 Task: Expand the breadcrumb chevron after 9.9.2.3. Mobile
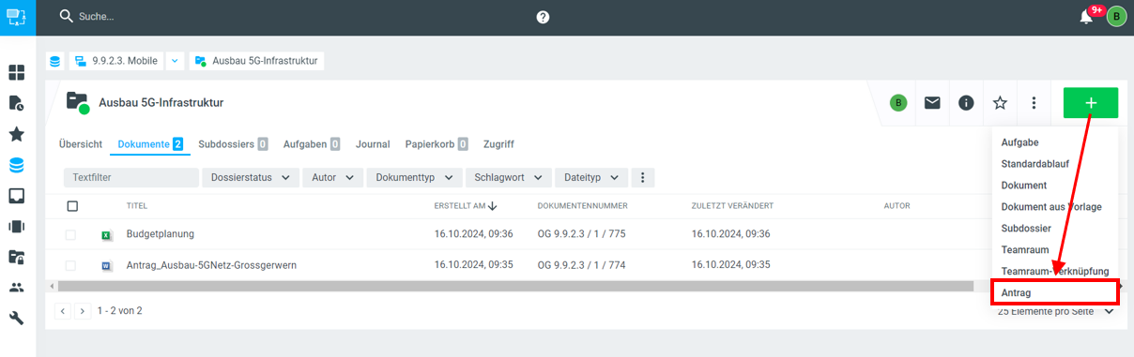tap(175, 61)
